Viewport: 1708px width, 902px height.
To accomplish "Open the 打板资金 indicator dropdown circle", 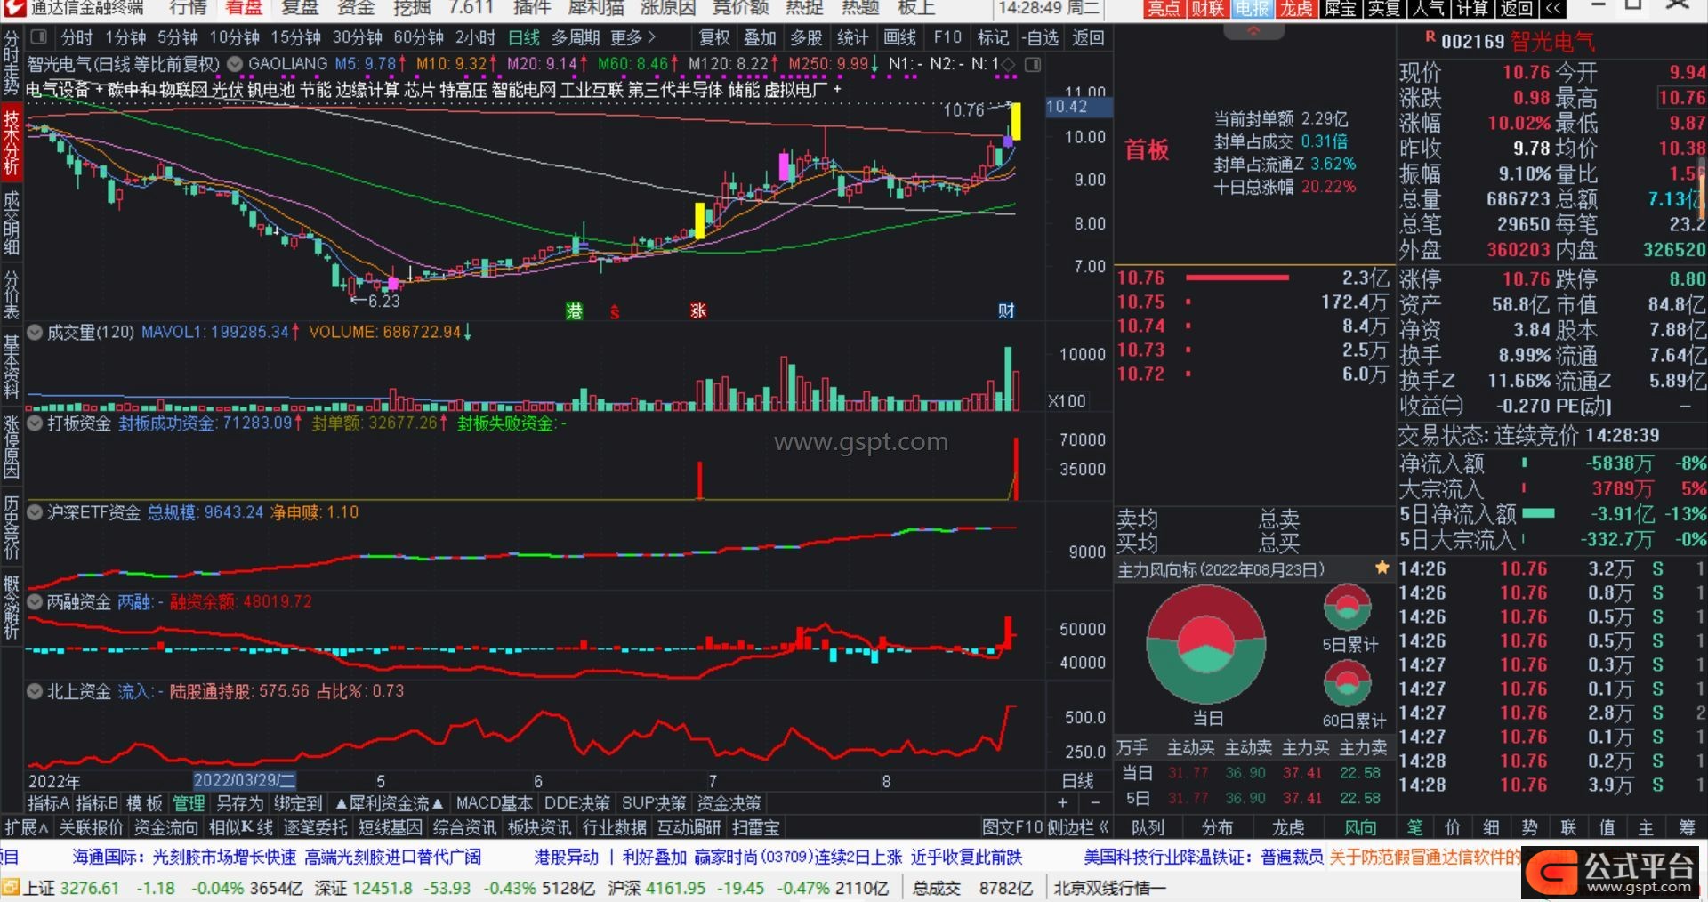I will coord(35,423).
